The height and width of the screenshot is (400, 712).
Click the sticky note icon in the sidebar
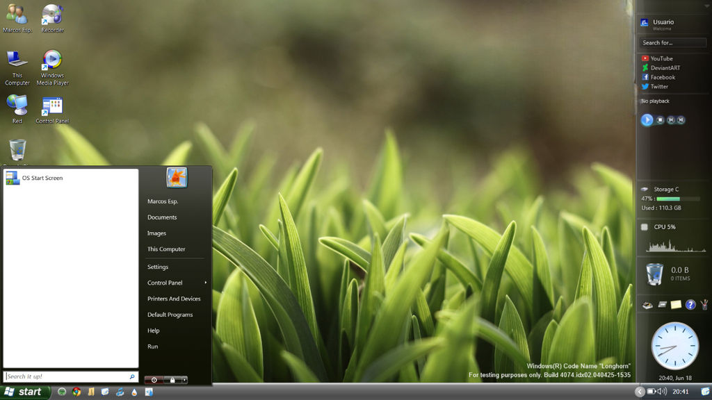pos(676,304)
